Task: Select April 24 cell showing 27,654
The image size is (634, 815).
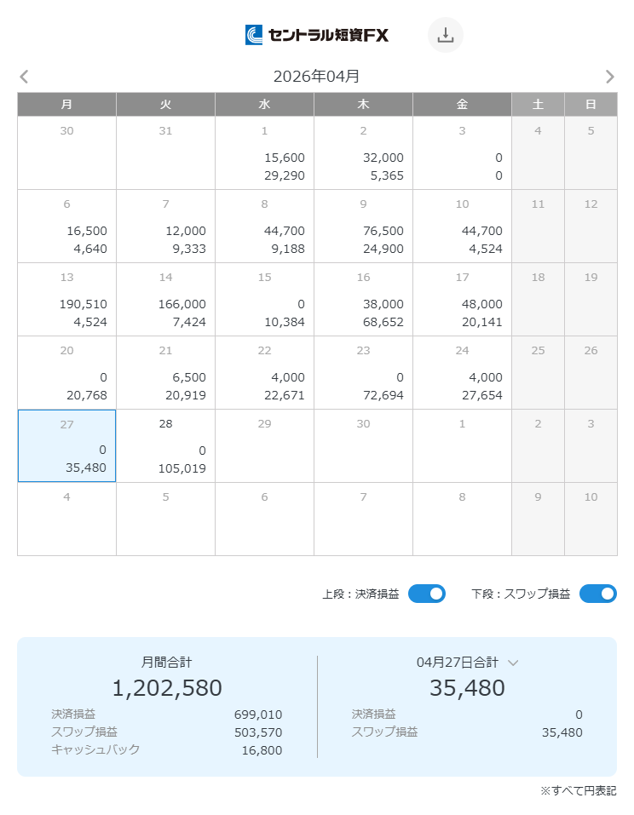Action: pyautogui.click(x=462, y=372)
